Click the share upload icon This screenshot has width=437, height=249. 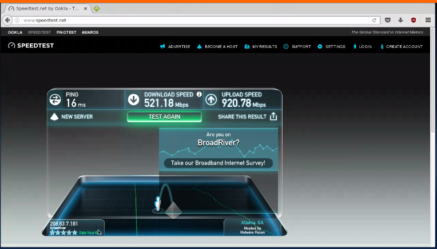click(x=273, y=117)
